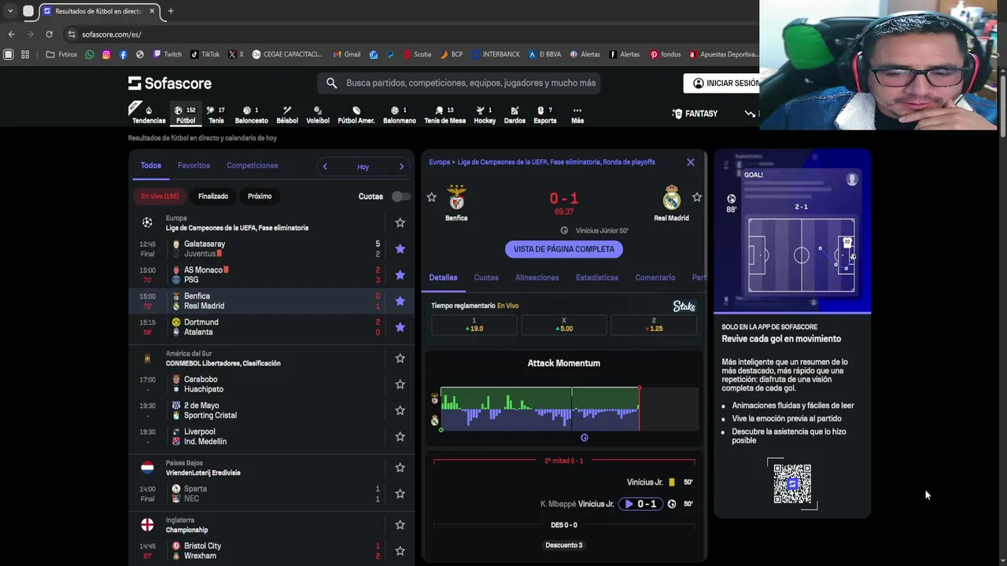Toggle favorite for Dortmund vs Atalanta

point(400,327)
